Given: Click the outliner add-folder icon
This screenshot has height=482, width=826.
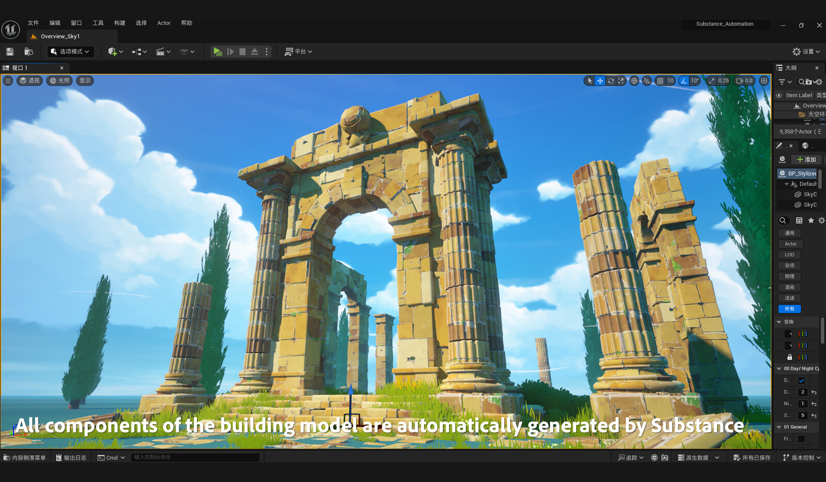Looking at the screenshot, I should point(809,82).
